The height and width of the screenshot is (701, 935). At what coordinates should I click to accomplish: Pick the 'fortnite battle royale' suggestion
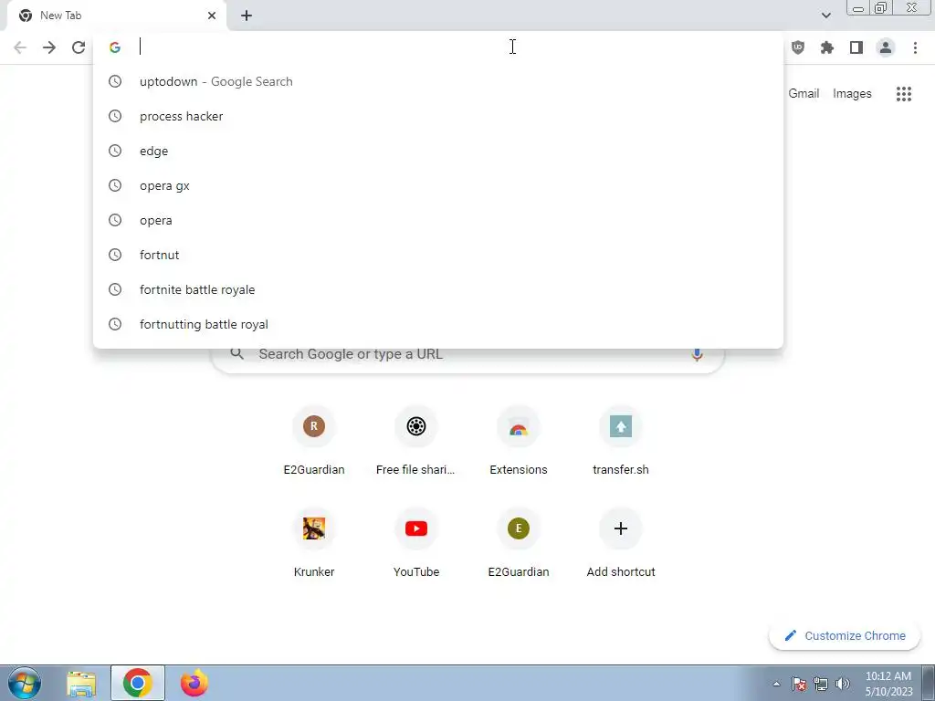click(438, 289)
